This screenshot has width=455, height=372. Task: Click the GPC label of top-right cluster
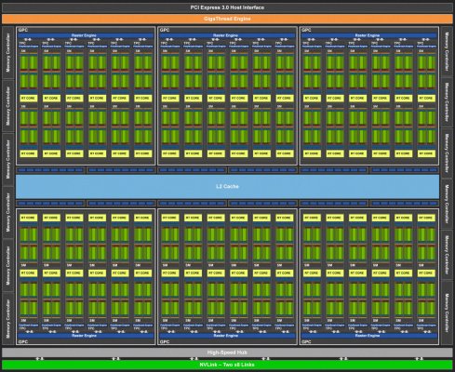(306, 30)
